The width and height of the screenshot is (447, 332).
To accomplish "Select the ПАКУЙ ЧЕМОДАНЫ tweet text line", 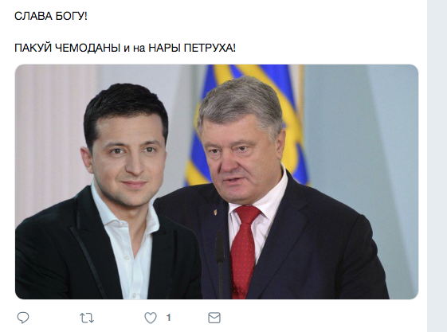I will (125, 48).
